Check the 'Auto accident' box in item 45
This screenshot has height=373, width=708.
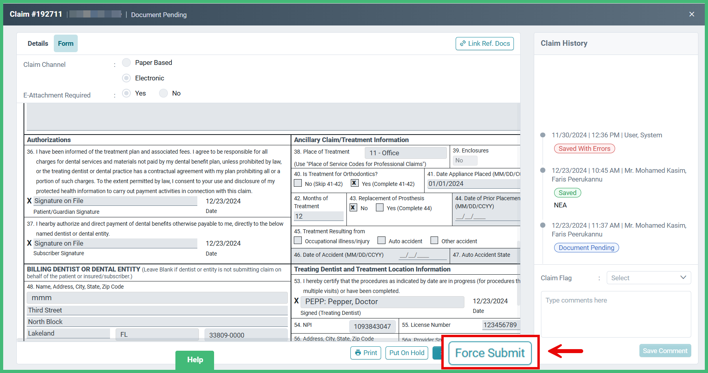[x=382, y=240]
